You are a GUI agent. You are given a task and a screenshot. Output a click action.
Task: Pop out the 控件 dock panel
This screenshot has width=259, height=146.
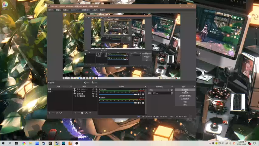coord(194,87)
